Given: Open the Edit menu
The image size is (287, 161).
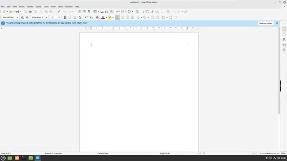Looking at the screenshot, I should (9, 7).
